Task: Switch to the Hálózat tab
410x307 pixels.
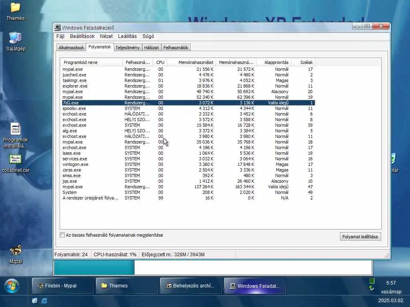Action: pos(151,48)
